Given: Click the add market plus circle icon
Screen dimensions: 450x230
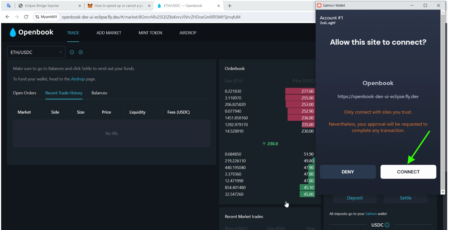Looking at the screenshot, I should pos(81,52).
